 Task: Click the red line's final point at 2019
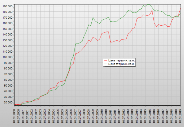[180, 9]
